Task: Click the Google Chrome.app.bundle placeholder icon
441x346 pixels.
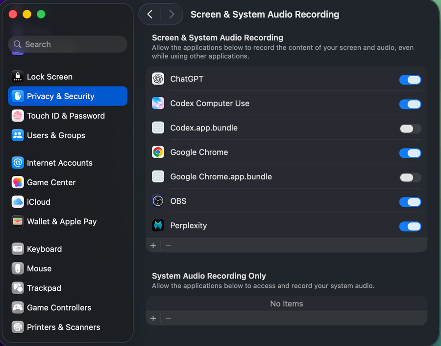Action: point(158,176)
